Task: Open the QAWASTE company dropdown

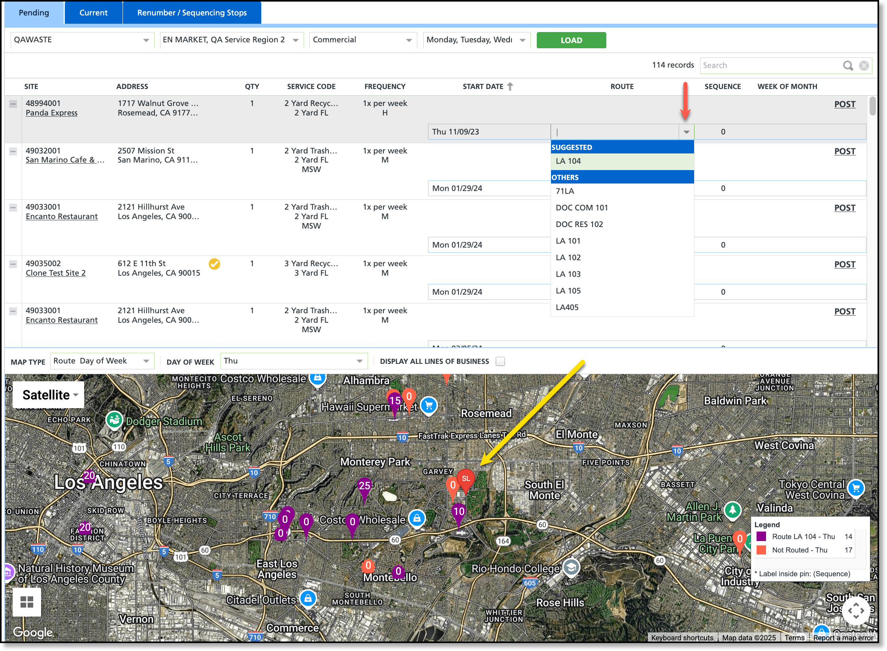Action: click(x=146, y=40)
